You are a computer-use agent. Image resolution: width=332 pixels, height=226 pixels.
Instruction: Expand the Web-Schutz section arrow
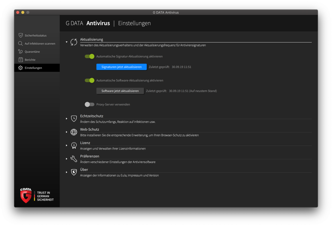point(66,132)
